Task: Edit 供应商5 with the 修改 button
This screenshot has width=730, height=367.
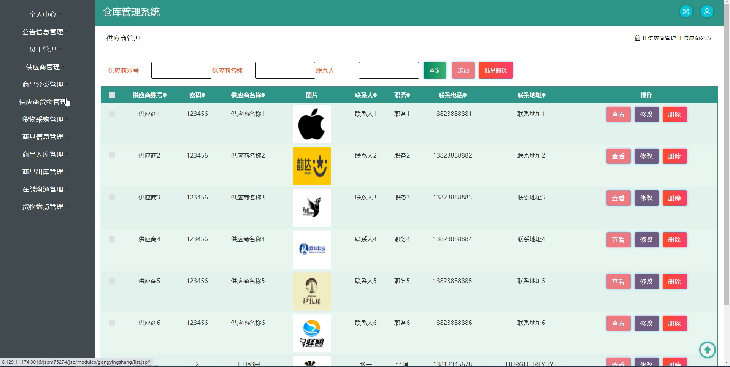Action: point(646,282)
